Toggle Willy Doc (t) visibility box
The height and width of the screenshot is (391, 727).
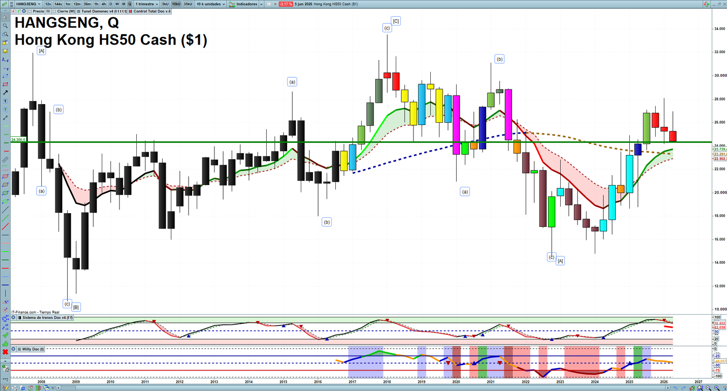click(x=19, y=349)
